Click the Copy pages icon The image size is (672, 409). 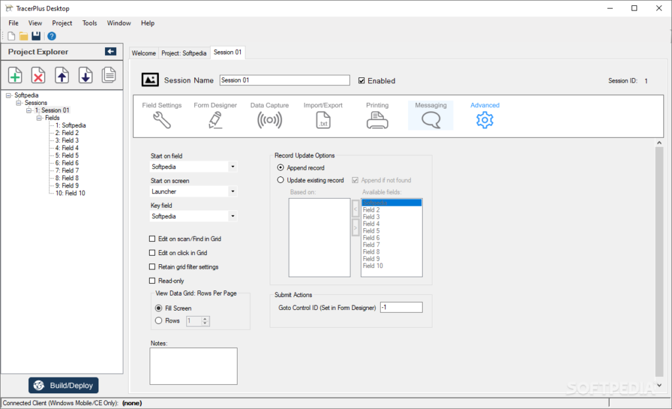point(109,75)
